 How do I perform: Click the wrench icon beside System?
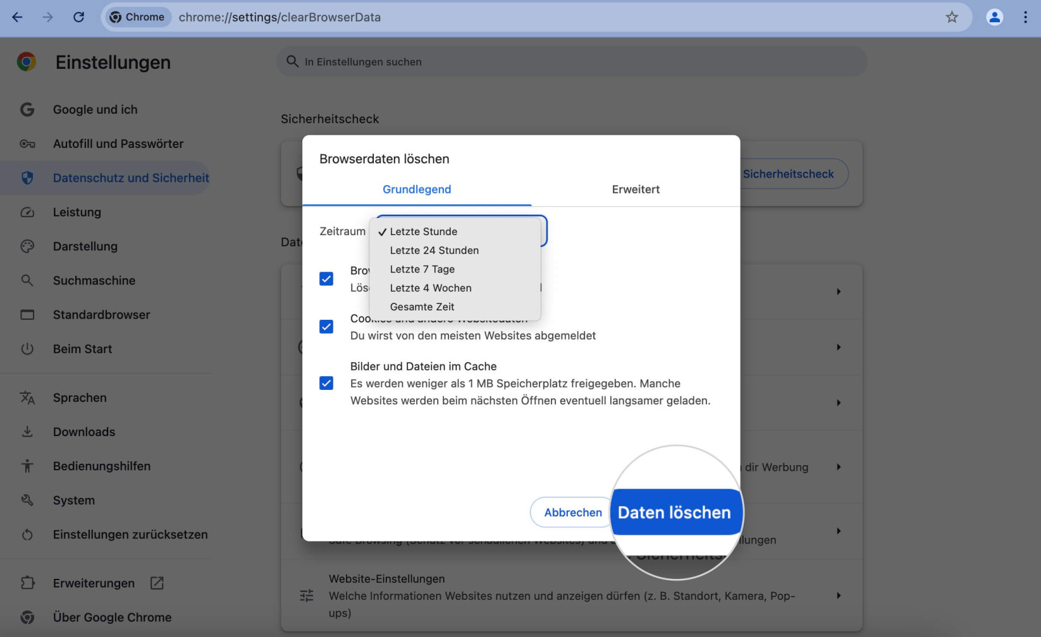coord(27,500)
